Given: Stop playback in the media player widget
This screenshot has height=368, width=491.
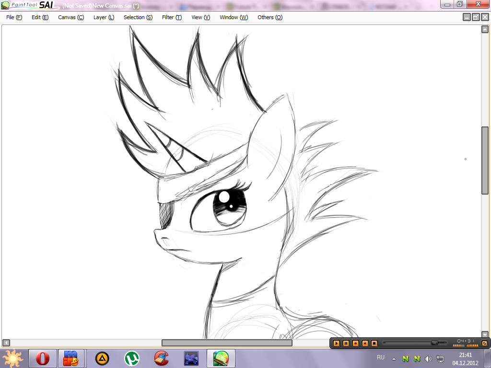Looking at the screenshot, I should point(374,343).
